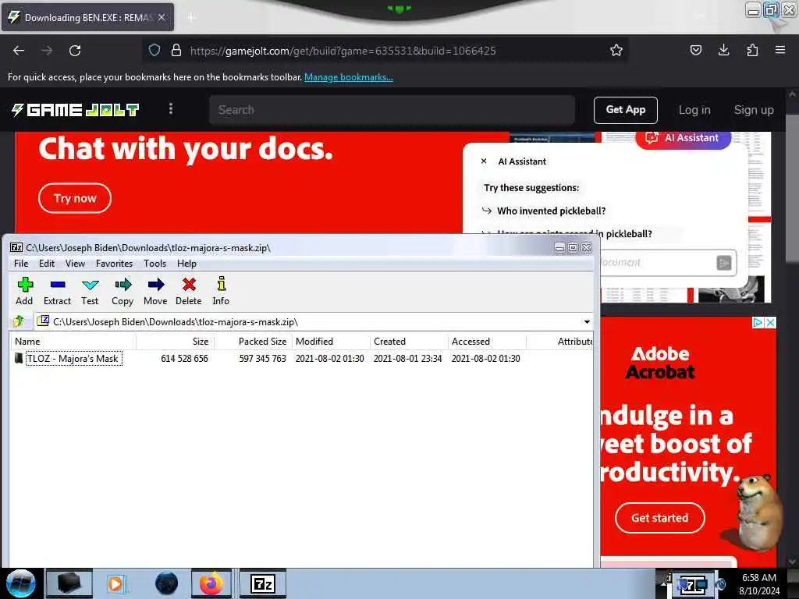Click the Add button in 7-Zip toolbar
Image resolution: width=799 pixels, height=599 pixels.
pyautogui.click(x=24, y=291)
